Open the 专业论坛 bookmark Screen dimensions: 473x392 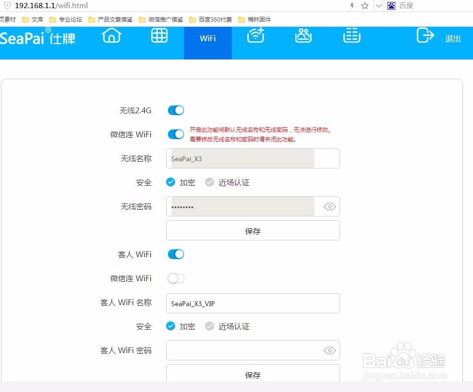[x=70, y=20]
